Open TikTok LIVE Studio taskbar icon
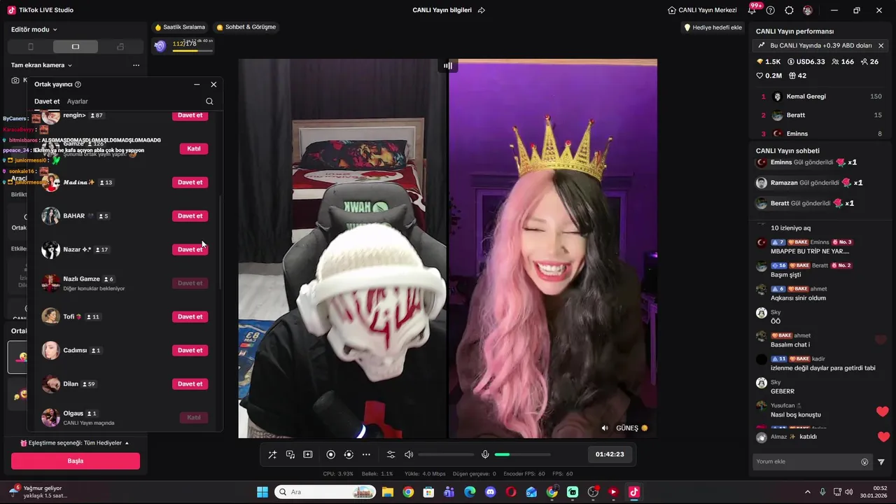The height and width of the screenshot is (504, 896). click(634, 492)
